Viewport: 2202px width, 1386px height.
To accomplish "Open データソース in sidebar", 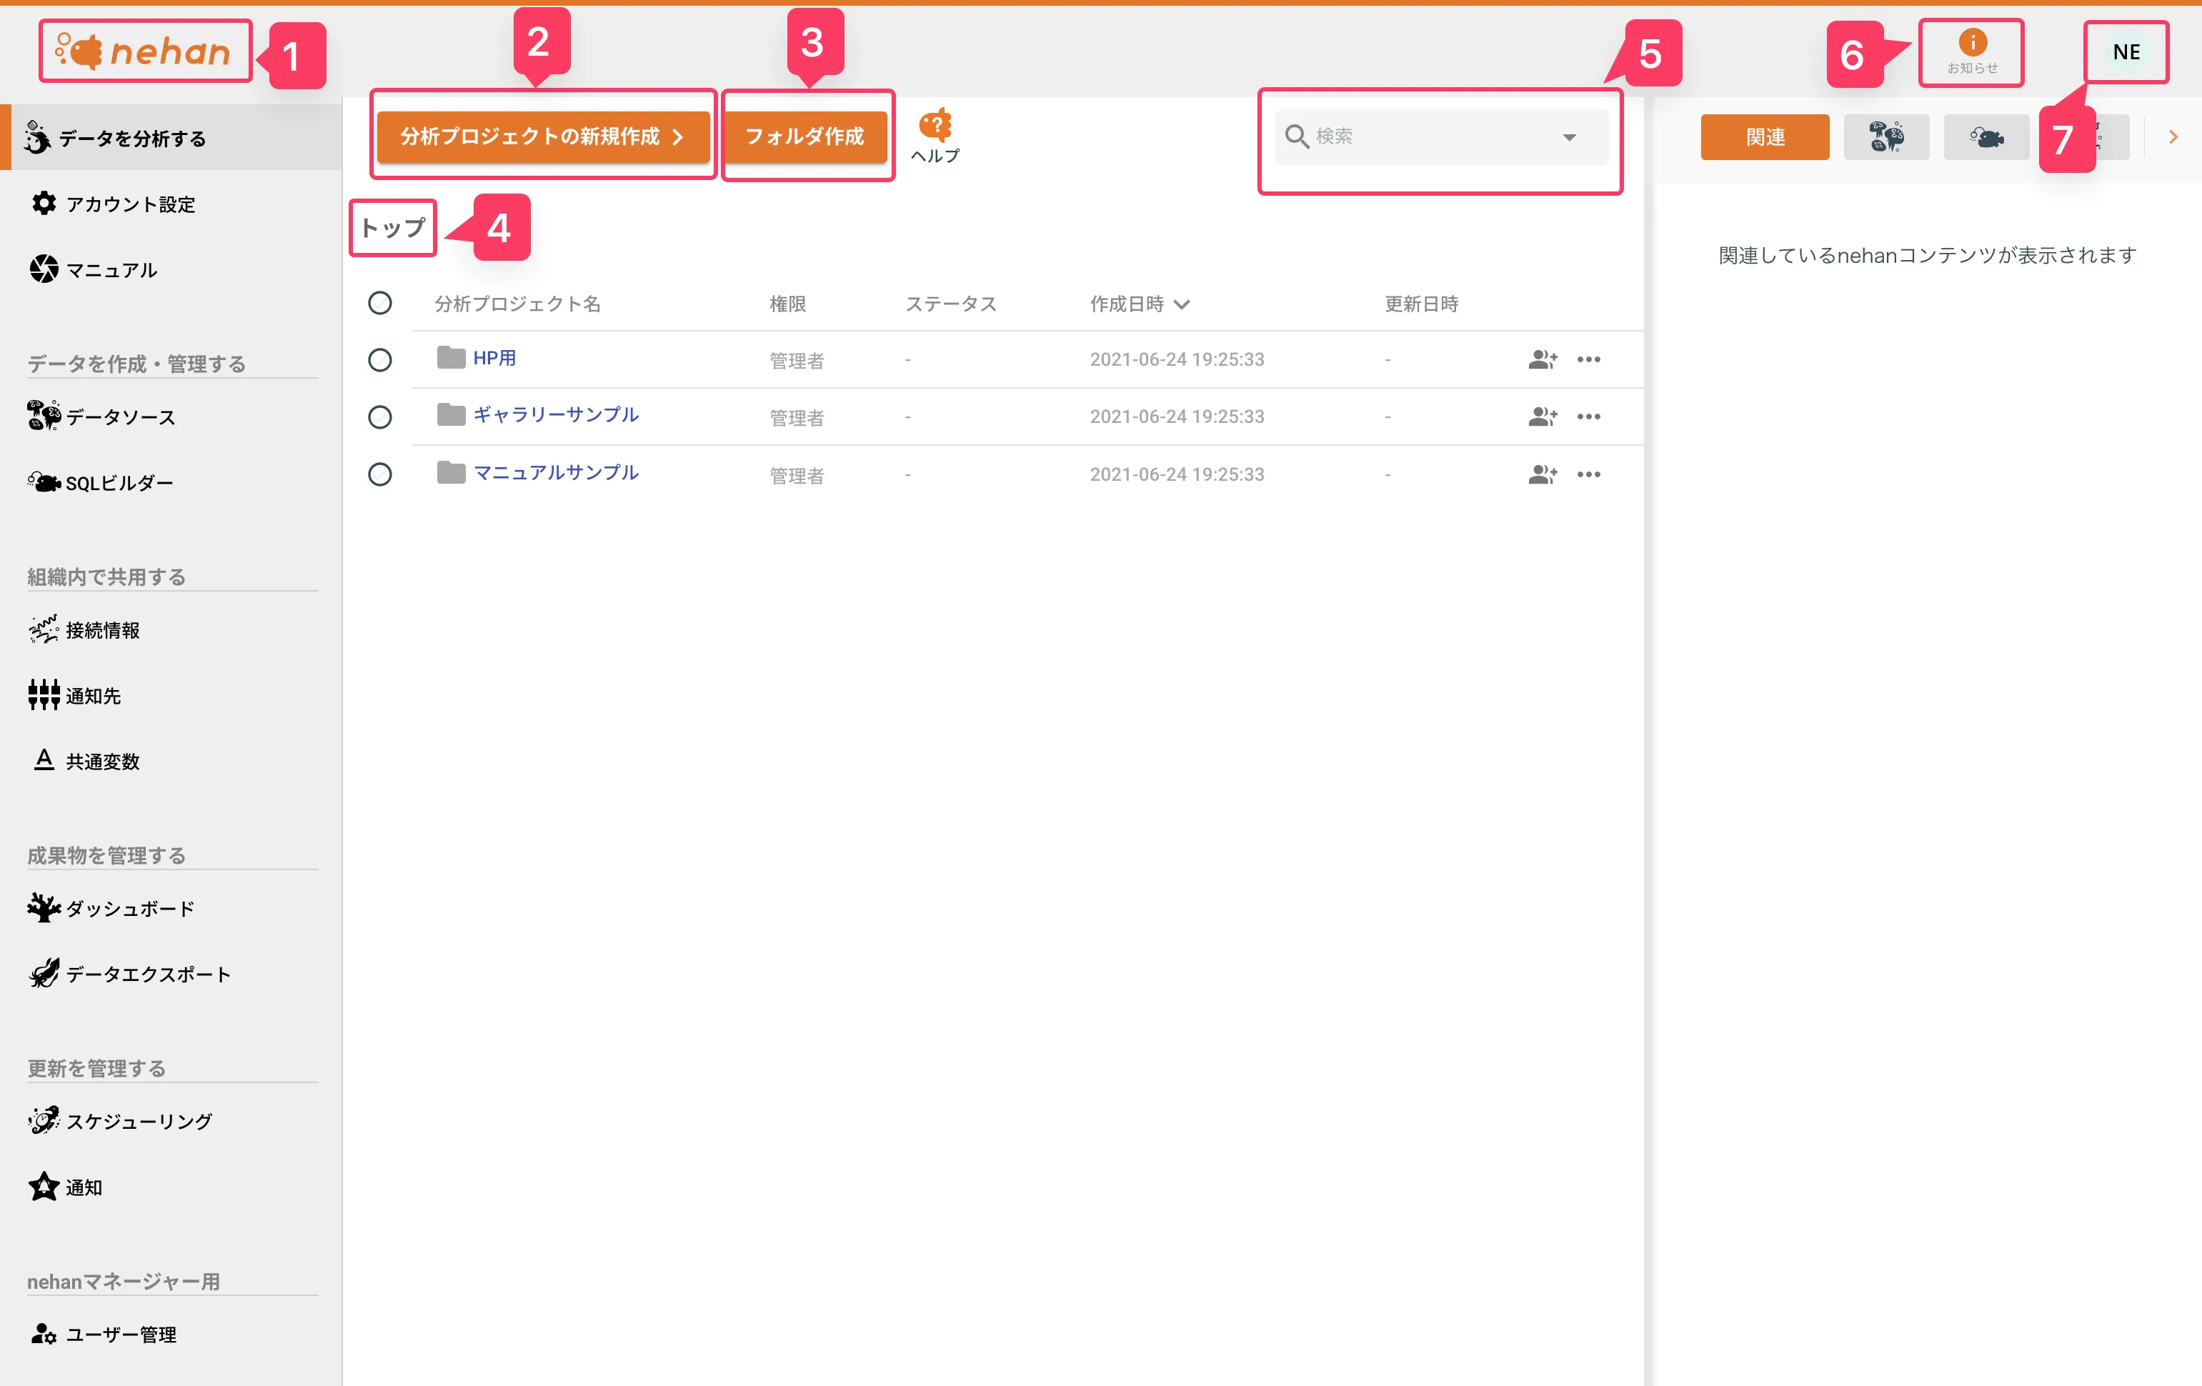I will pos(171,416).
